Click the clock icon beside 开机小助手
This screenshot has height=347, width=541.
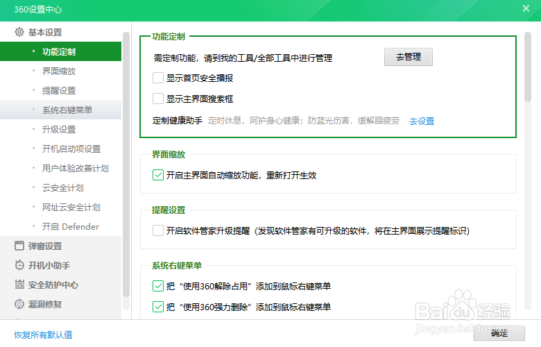click(x=19, y=265)
